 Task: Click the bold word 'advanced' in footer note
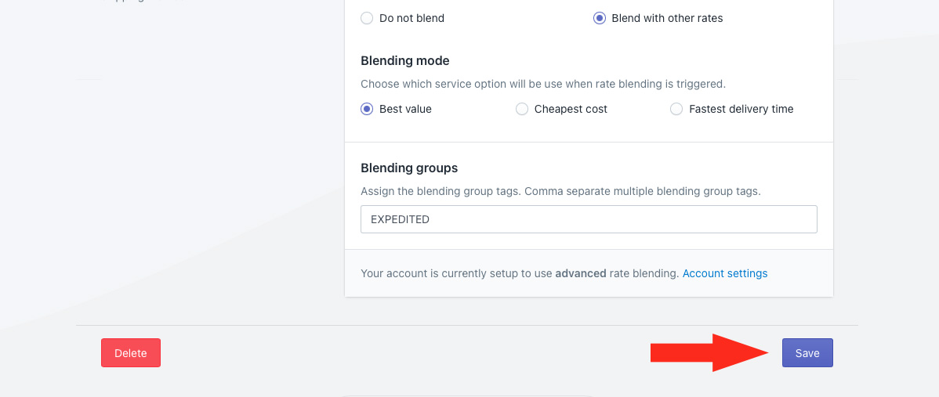click(580, 273)
